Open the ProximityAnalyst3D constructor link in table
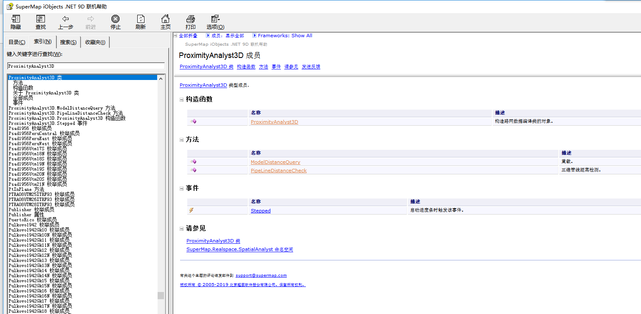 click(x=275, y=122)
